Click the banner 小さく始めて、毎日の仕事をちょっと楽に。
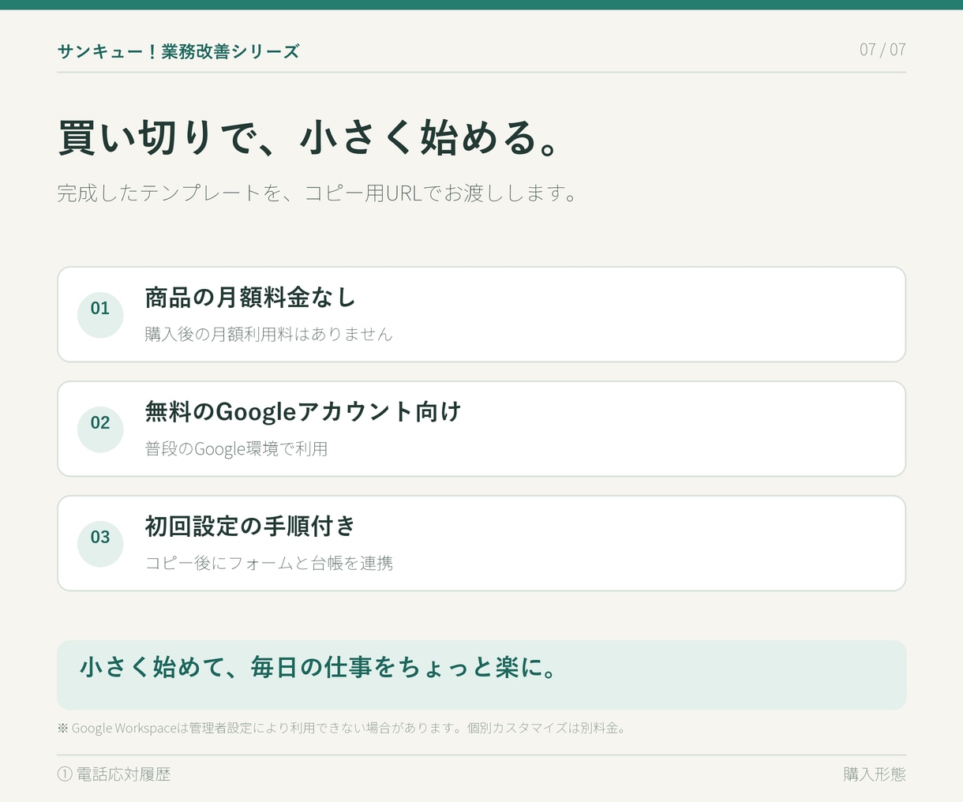 pyautogui.click(x=481, y=675)
